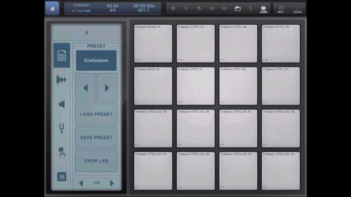The width and height of the screenshot is (351, 197).
Task: Click LOAD PRESET
Action: click(96, 114)
